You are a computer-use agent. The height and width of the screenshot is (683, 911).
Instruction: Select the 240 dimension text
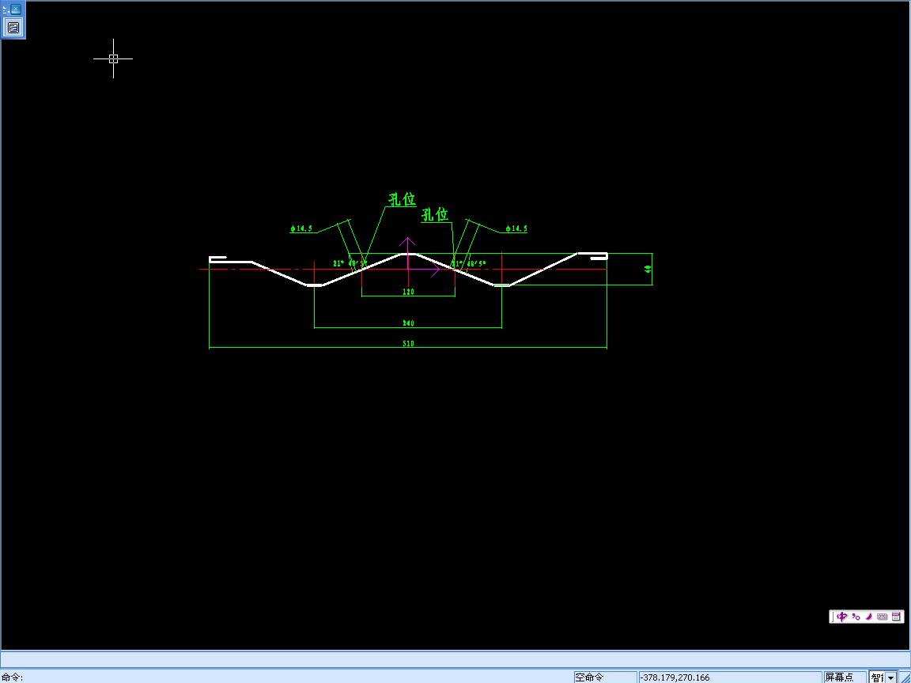(x=408, y=323)
